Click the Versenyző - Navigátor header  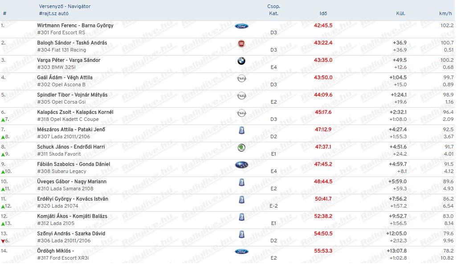(65, 6)
